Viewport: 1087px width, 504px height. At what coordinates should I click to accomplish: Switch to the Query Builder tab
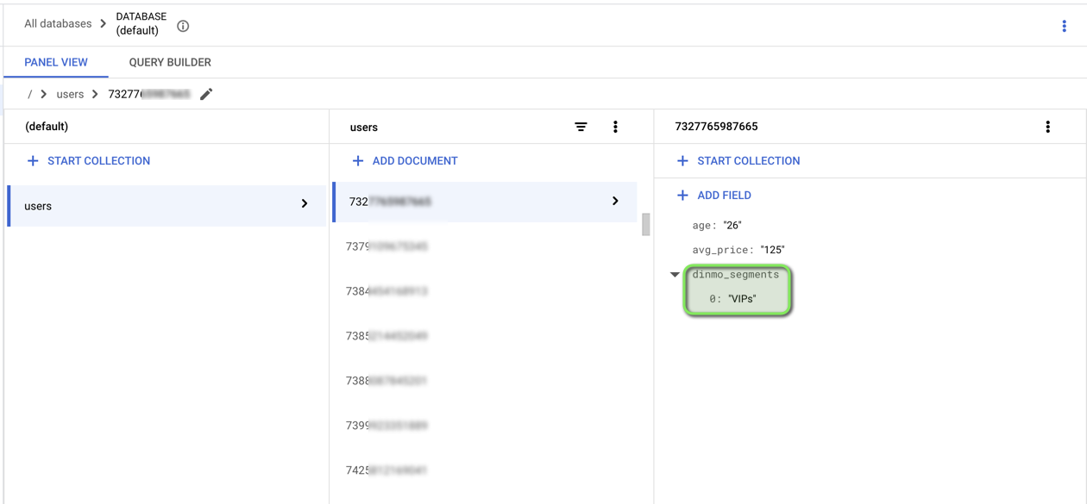point(170,62)
